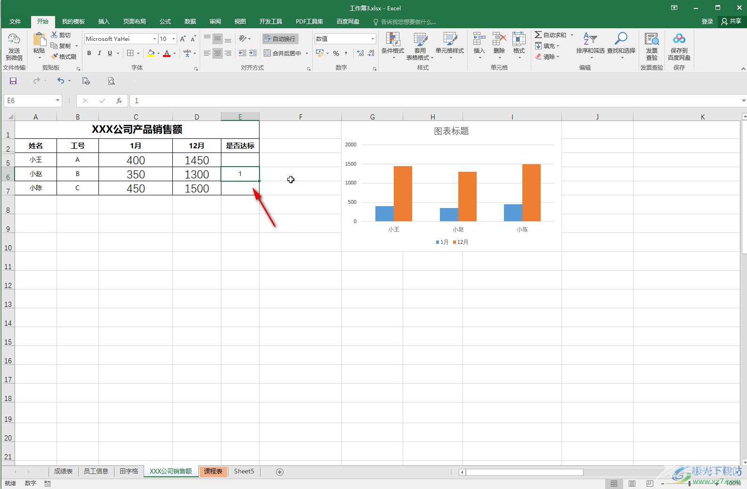
Task: Expand the Name Box dropdown
Action: point(57,100)
